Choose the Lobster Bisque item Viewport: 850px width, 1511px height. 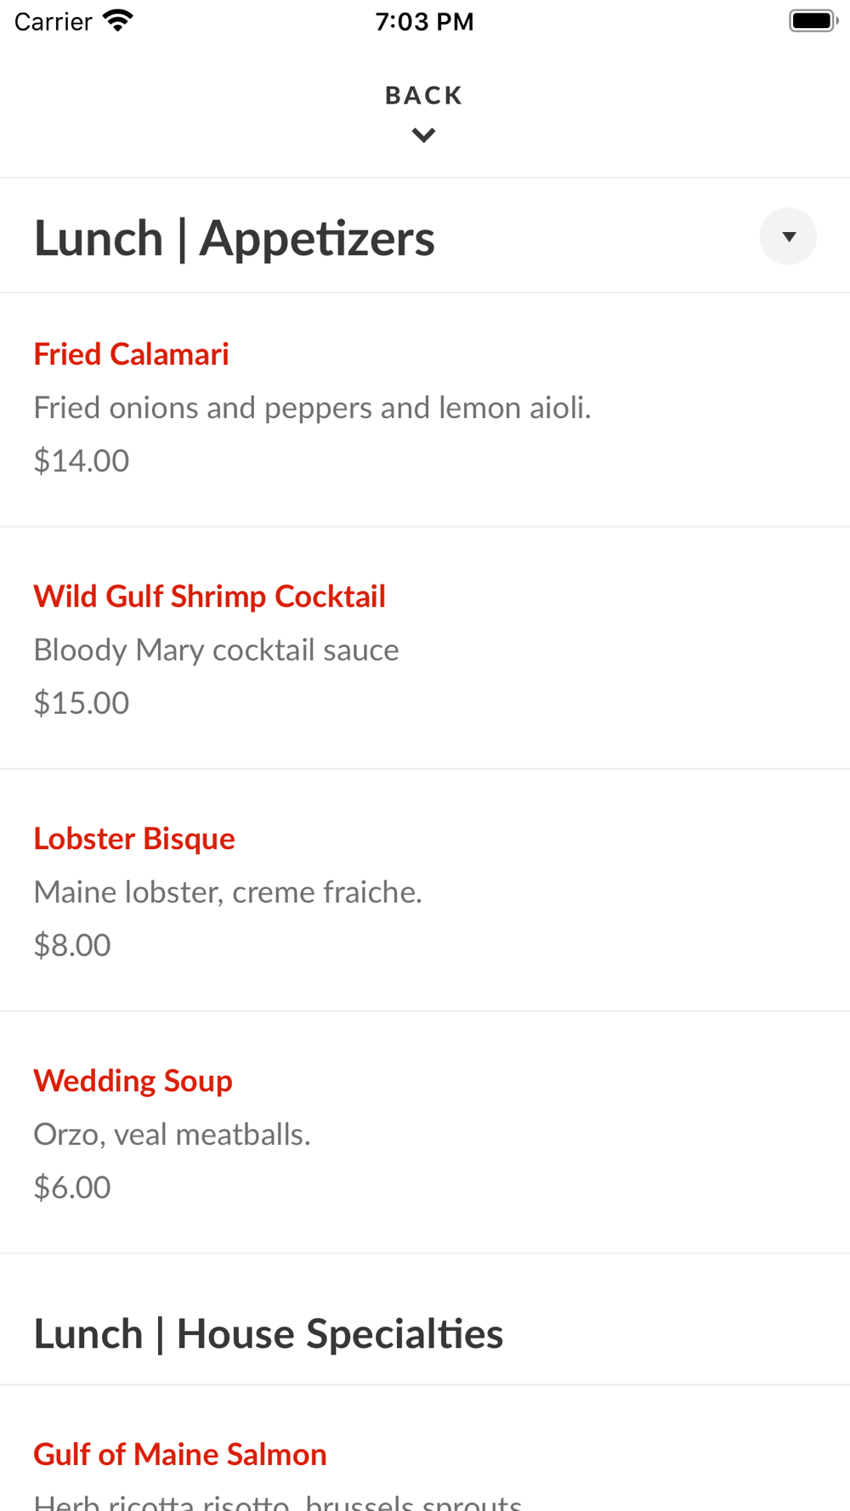click(x=134, y=839)
